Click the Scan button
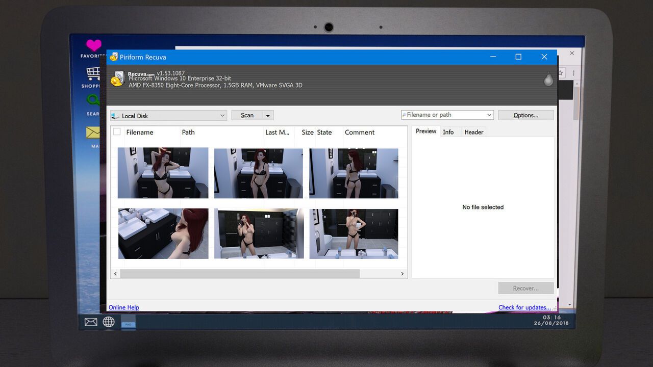Viewport: 653px width, 367px height. point(247,116)
